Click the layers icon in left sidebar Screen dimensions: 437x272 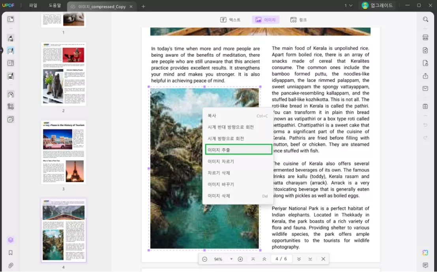point(11,240)
